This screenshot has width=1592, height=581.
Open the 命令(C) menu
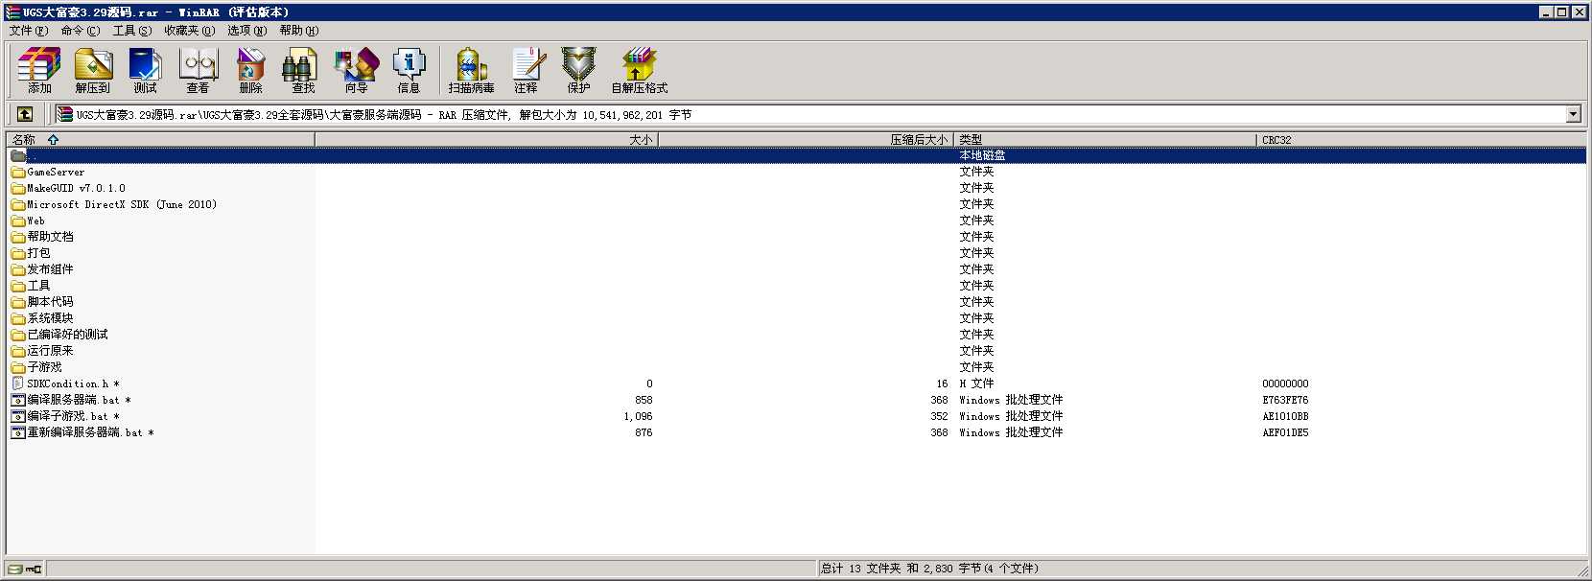(81, 31)
